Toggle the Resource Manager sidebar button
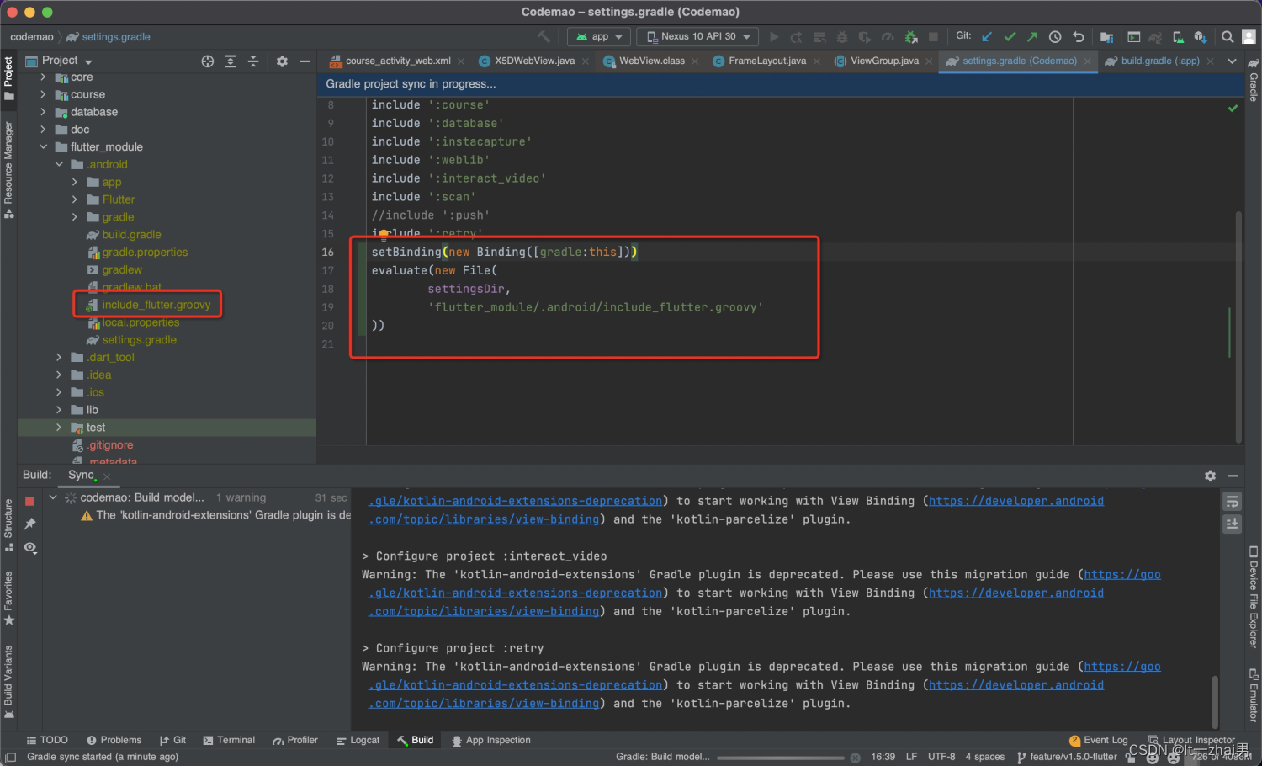1262x766 pixels. click(8, 170)
